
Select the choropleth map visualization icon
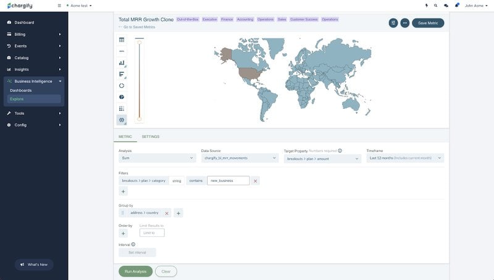coord(122,120)
